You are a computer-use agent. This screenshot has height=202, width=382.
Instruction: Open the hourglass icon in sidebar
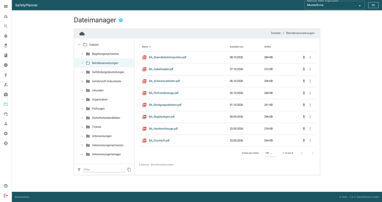click(x=6, y=46)
